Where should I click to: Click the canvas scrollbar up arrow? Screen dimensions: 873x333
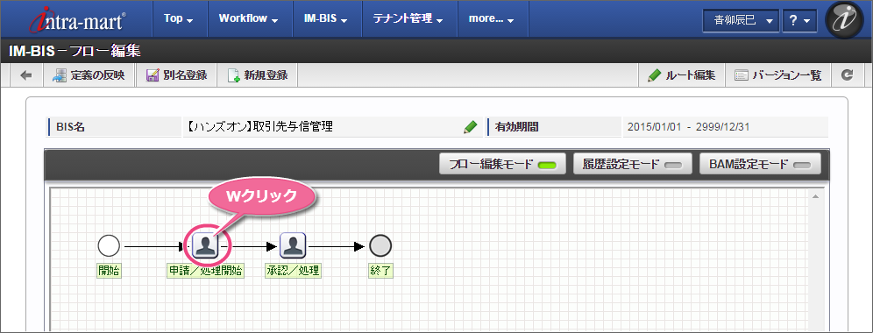(816, 196)
